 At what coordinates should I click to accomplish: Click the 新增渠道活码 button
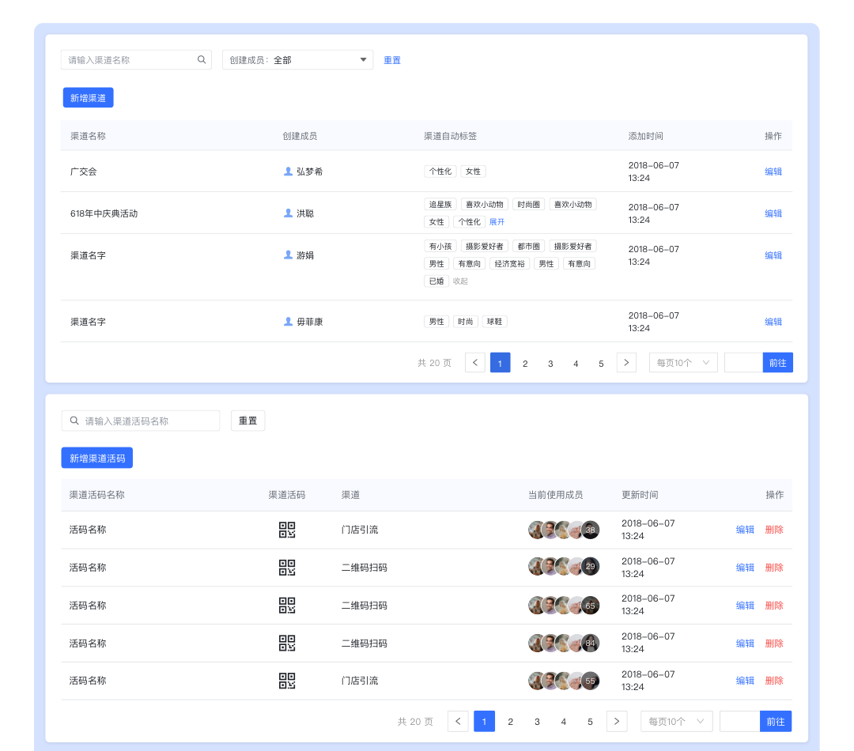tap(97, 458)
